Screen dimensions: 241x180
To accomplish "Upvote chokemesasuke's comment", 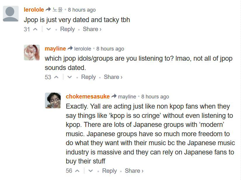I will point(77,171).
